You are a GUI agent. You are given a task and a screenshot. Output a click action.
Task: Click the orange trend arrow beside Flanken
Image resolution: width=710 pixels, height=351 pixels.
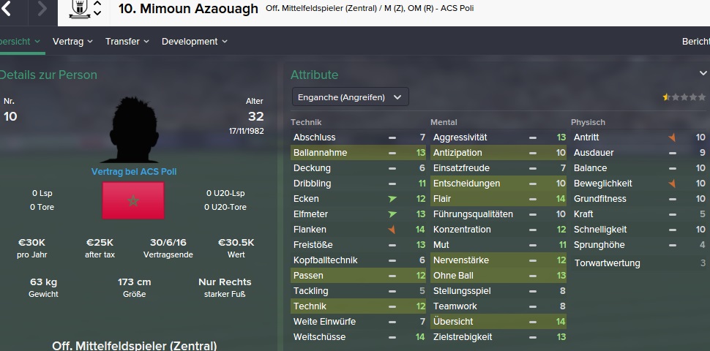[392, 230]
